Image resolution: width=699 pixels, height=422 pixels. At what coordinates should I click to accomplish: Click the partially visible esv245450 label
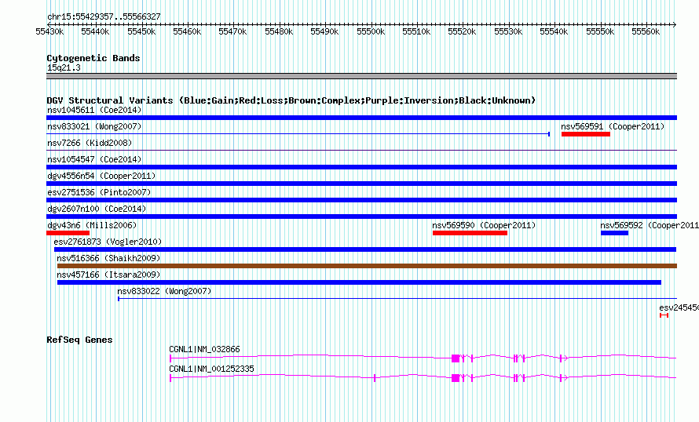tap(679, 307)
